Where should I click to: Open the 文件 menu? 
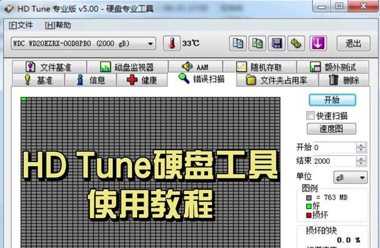point(21,25)
